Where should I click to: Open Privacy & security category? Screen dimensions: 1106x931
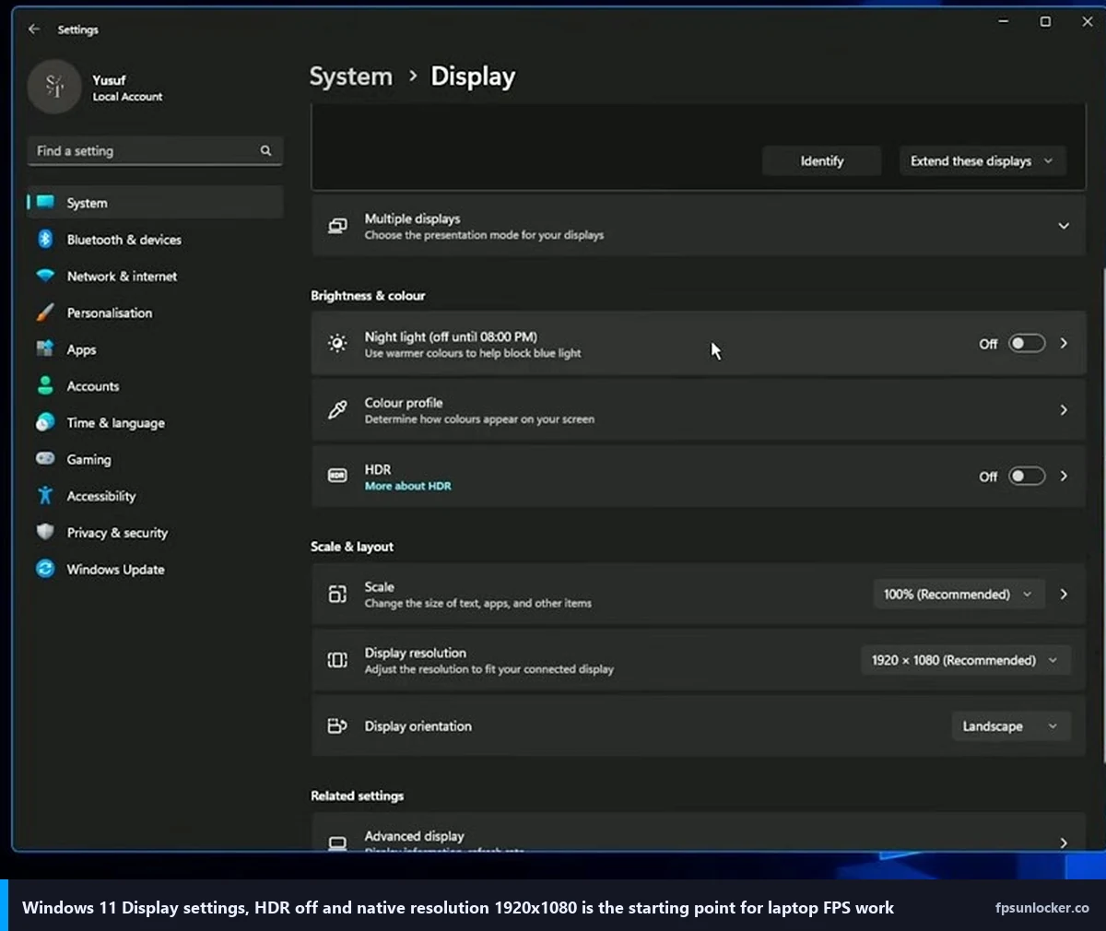(155, 532)
